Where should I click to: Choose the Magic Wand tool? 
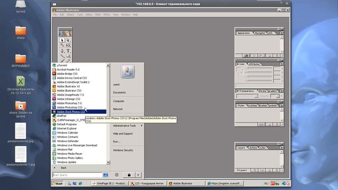pos(62,45)
